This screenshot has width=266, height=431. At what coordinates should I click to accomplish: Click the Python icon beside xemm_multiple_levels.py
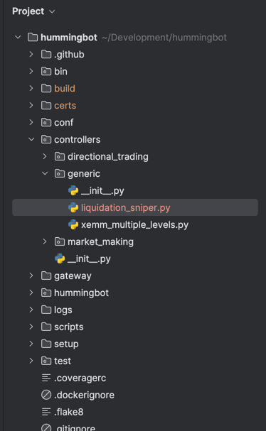pyautogui.click(x=73, y=224)
